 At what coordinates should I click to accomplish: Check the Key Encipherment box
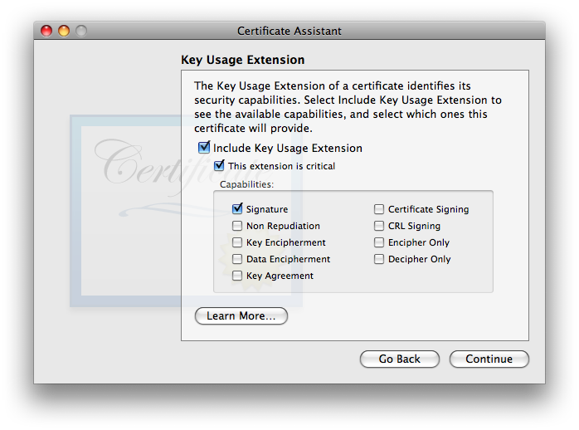[x=238, y=242]
